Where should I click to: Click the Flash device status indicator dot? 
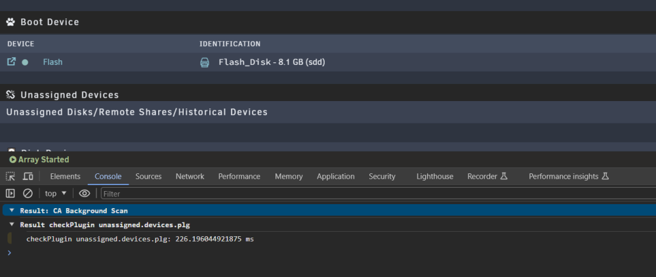(25, 62)
